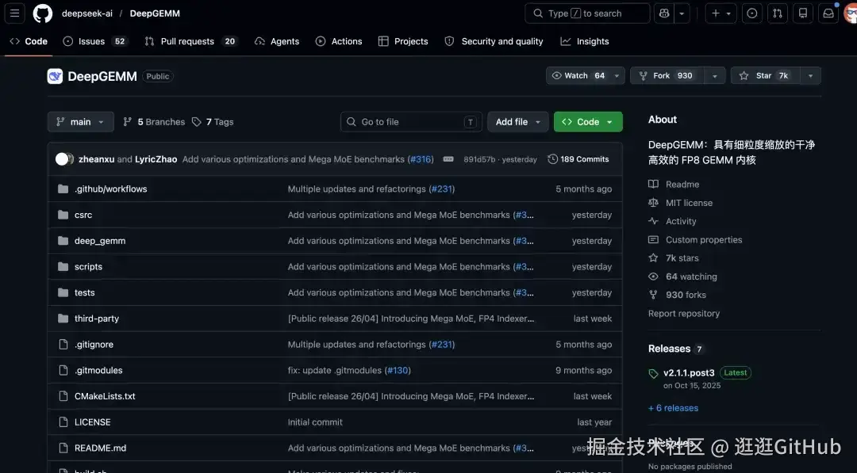857x473 pixels.
Task: Open the issues shortcut icon in header
Action: pyautogui.click(x=752, y=13)
